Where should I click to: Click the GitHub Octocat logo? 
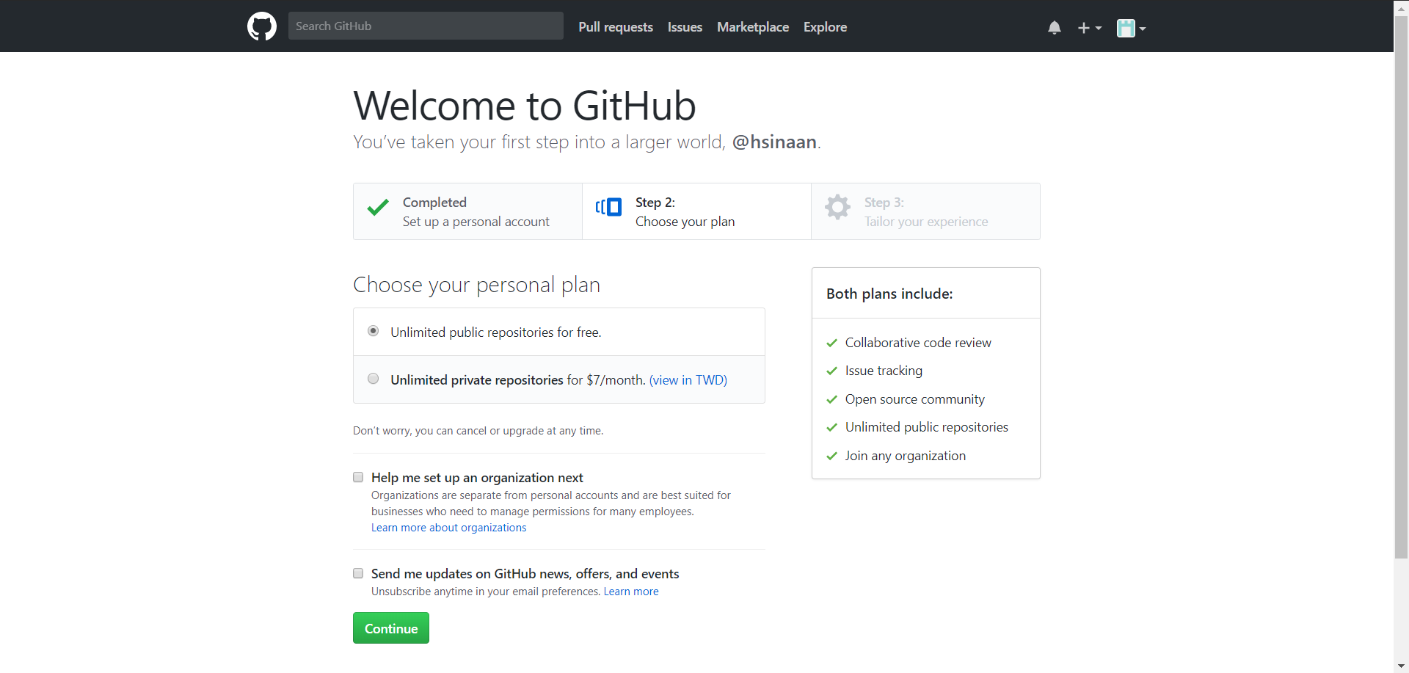[262, 26]
